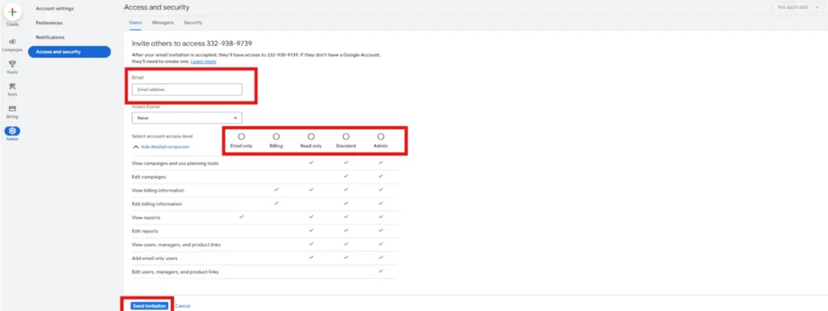
Task: Open the Learn more link
Action: [x=203, y=61]
